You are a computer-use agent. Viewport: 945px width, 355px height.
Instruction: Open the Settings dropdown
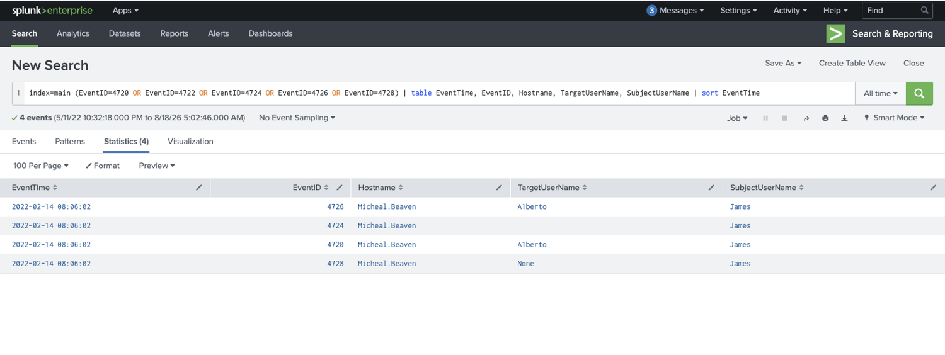point(738,11)
